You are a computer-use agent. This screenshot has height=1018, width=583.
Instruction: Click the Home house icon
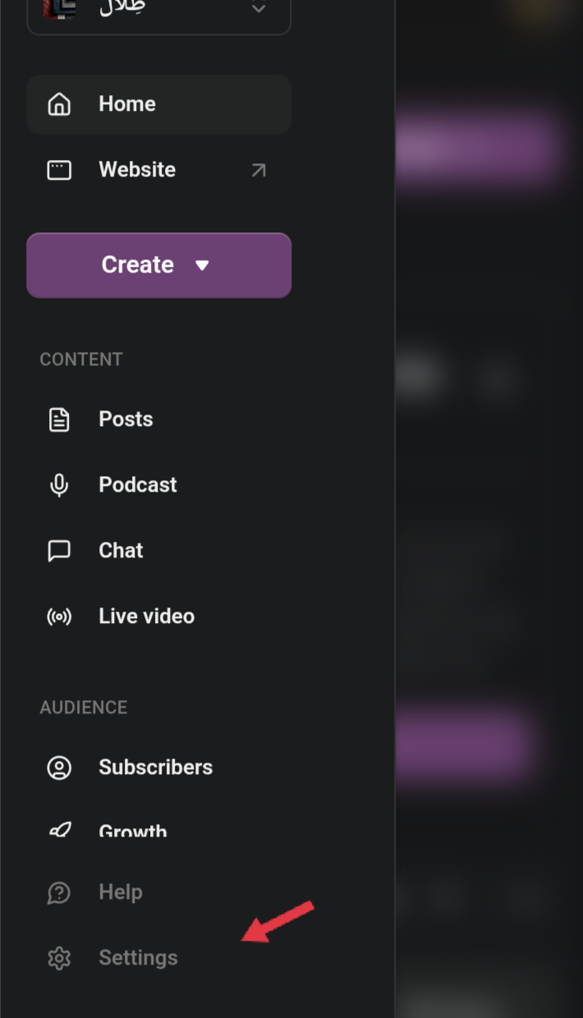[59, 104]
